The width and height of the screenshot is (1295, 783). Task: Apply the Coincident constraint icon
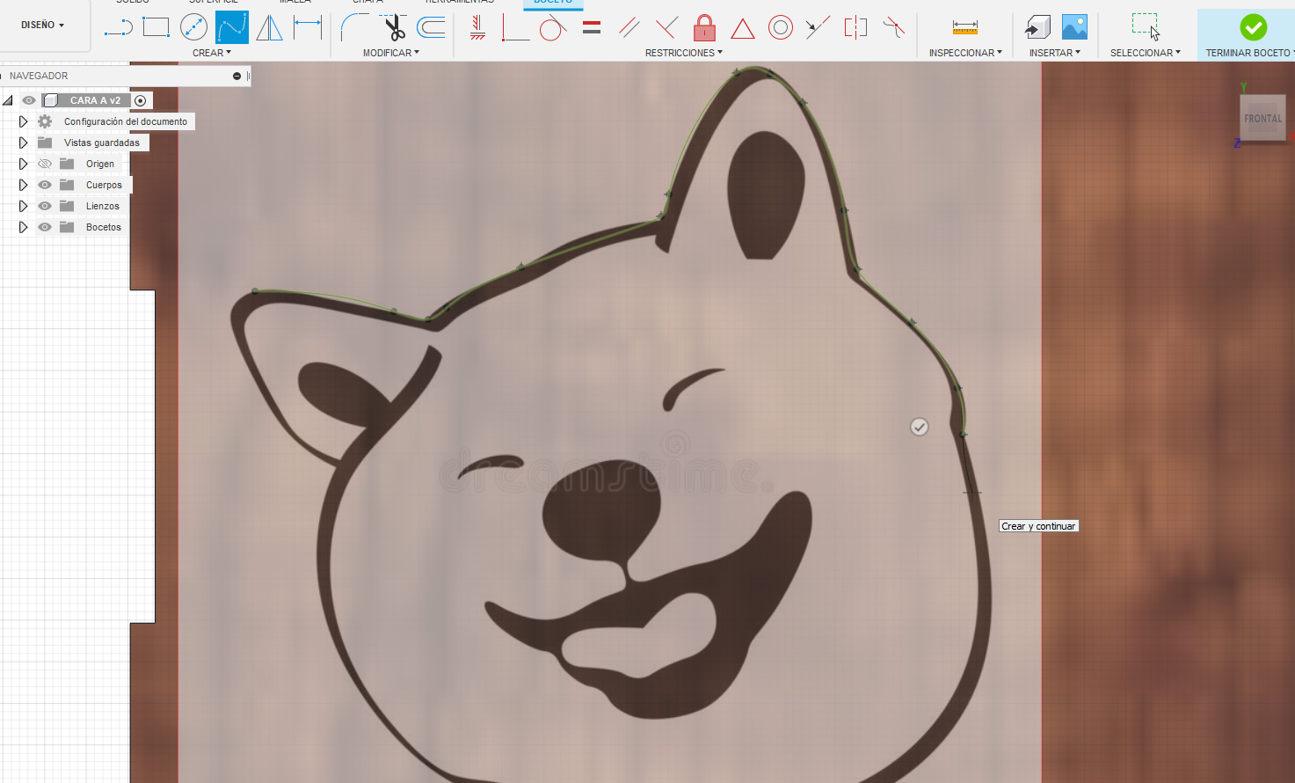(x=666, y=28)
